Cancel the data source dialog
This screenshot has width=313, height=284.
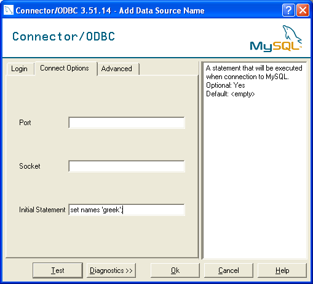[229, 271]
